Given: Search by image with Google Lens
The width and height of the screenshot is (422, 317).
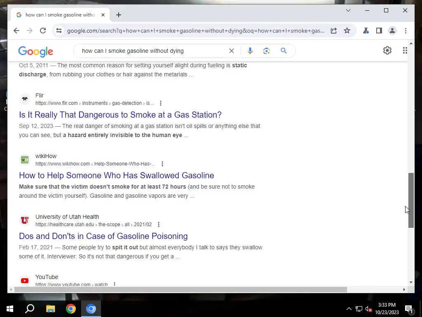Looking at the screenshot, I should click(x=267, y=51).
